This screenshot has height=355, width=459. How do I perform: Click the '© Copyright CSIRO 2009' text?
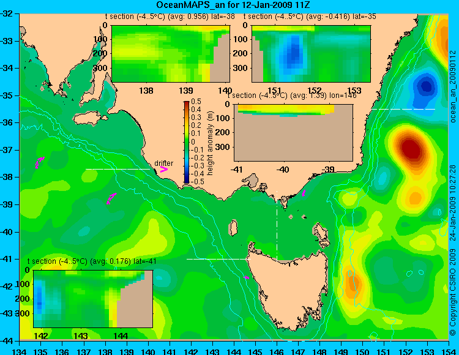point(453,292)
